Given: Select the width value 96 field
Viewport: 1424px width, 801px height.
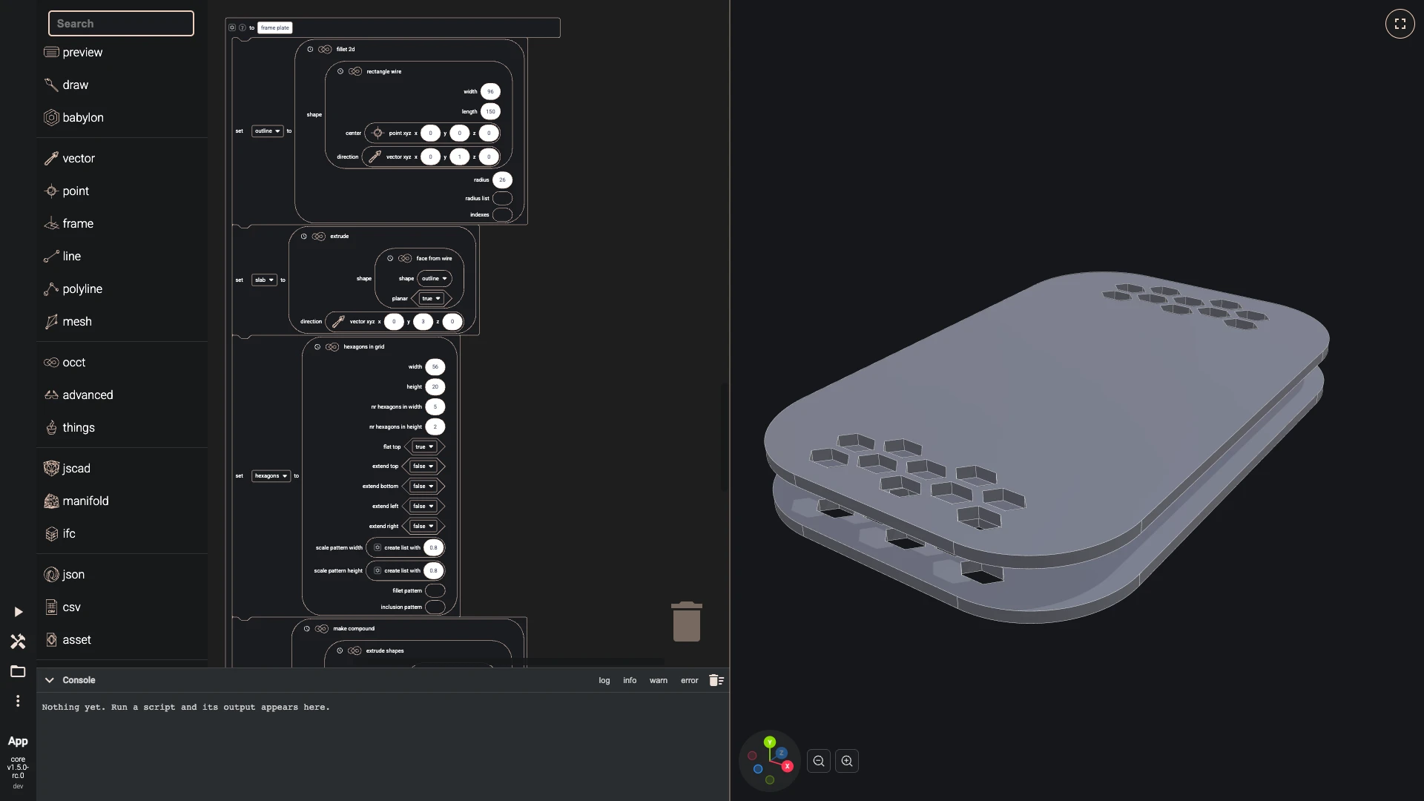Looking at the screenshot, I should tap(490, 92).
